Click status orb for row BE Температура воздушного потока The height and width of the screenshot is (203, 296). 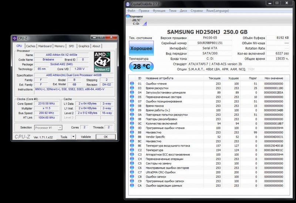pyautogui.click(x=132, y=145)
